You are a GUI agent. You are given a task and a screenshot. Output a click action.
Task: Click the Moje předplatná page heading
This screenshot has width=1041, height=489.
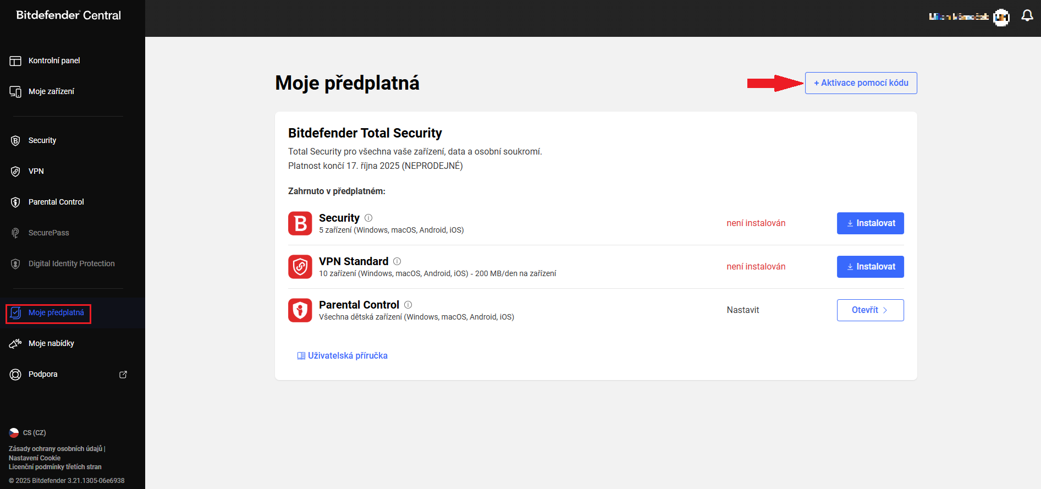(347, 83)
